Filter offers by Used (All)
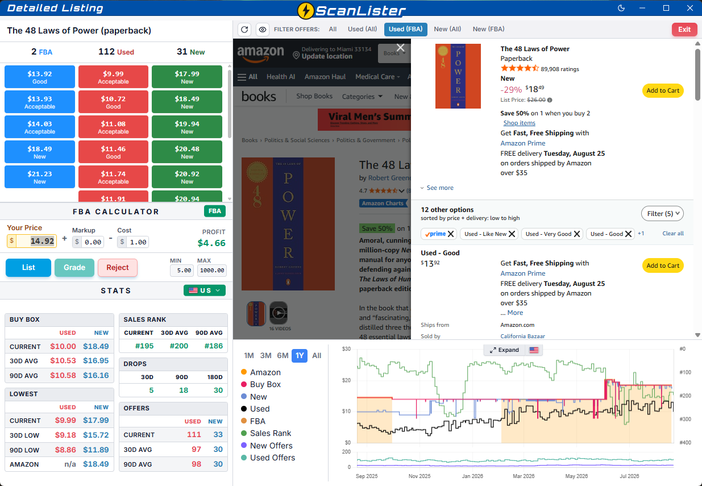This screenshot has height=486, width=702. pyautogui.click(x=363, y=30)
